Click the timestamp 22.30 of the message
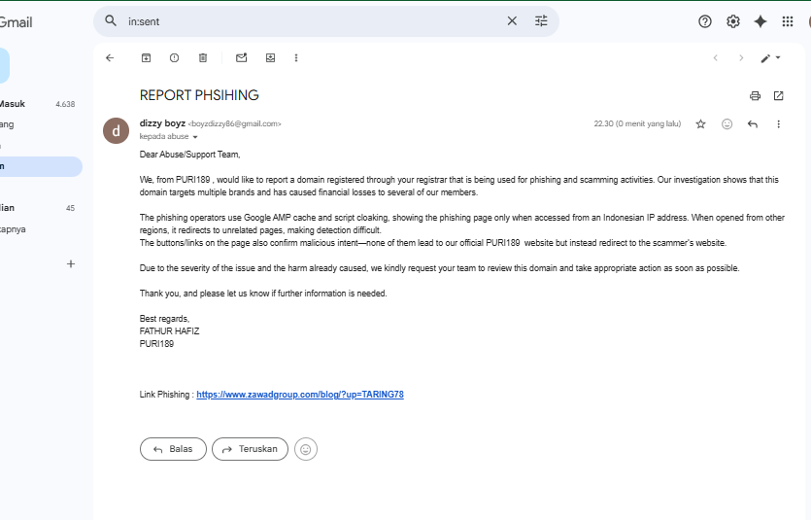 [637, 123]
